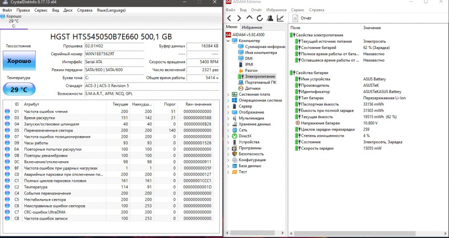Open Правка menu in CrystalDiskInfo
449x238 pixels.
23,10
